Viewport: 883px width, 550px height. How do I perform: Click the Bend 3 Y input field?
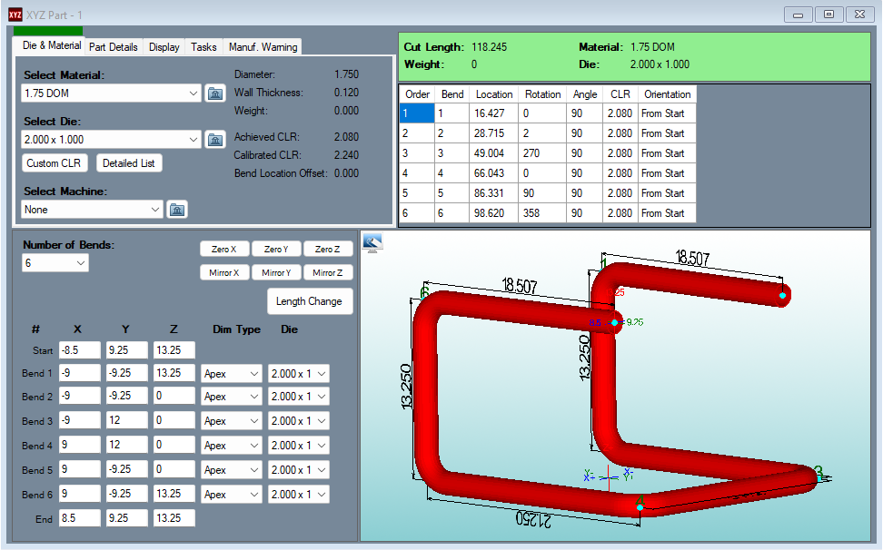(x=127, y=420)
